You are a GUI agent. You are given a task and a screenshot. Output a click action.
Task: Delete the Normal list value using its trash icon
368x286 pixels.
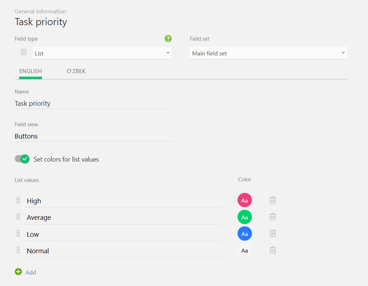pos(272,250)
